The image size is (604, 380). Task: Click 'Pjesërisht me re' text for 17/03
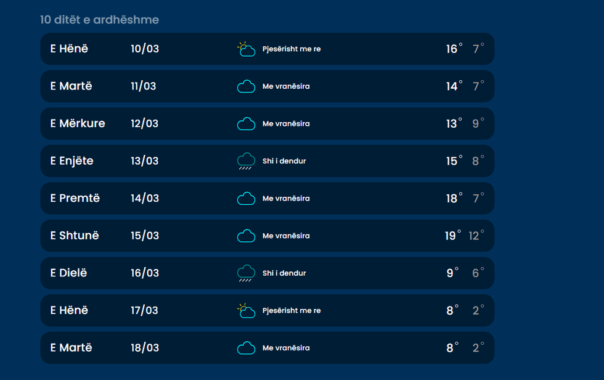292,311
